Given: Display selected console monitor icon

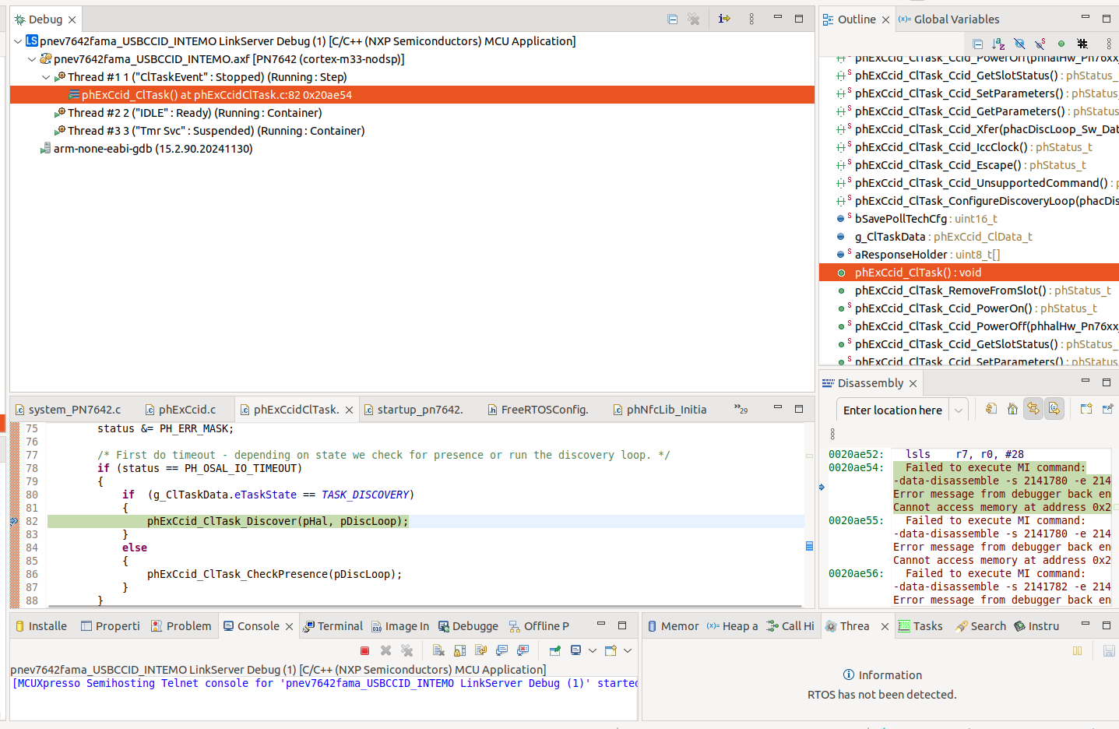Looking at the screenshot, I should (x=576, y=650).
